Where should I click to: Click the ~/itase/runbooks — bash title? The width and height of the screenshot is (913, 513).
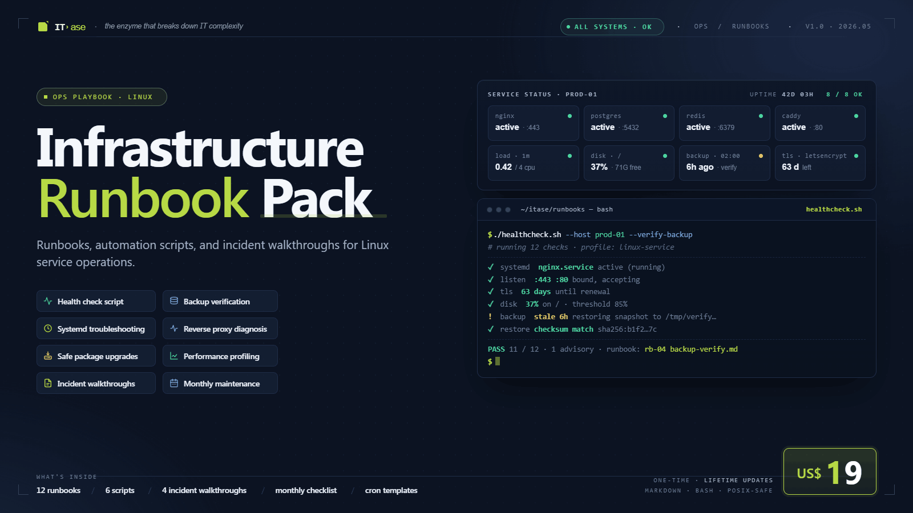[x=567, y=210]
